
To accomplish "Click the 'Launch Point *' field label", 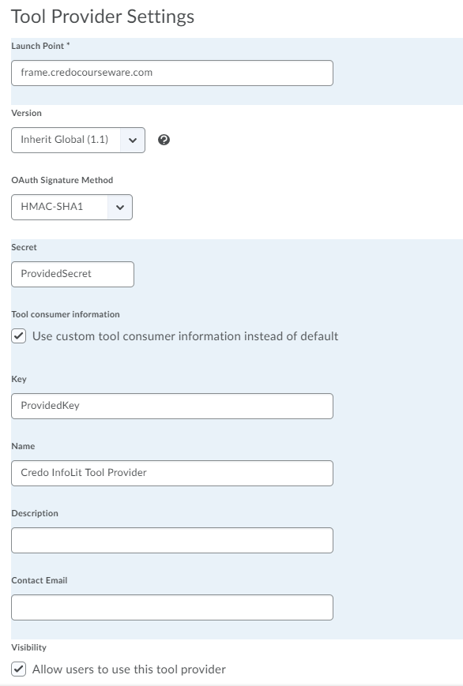I will (x=40, y=46).
